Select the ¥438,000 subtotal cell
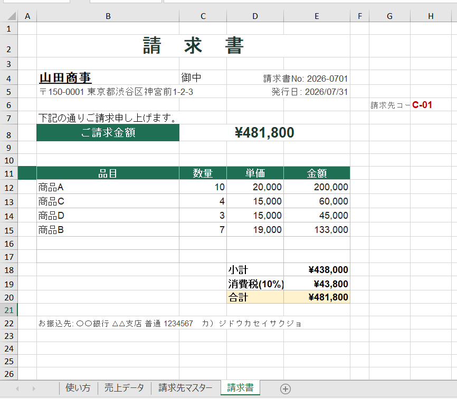This screenshot has width=457, height=399. (317, 270)
